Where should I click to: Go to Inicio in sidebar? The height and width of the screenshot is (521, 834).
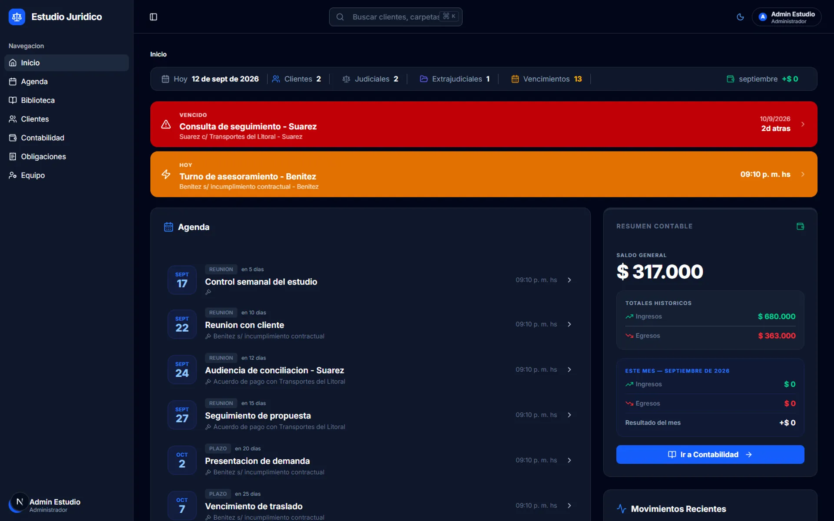pyautogui.click(x=66, y=63)
